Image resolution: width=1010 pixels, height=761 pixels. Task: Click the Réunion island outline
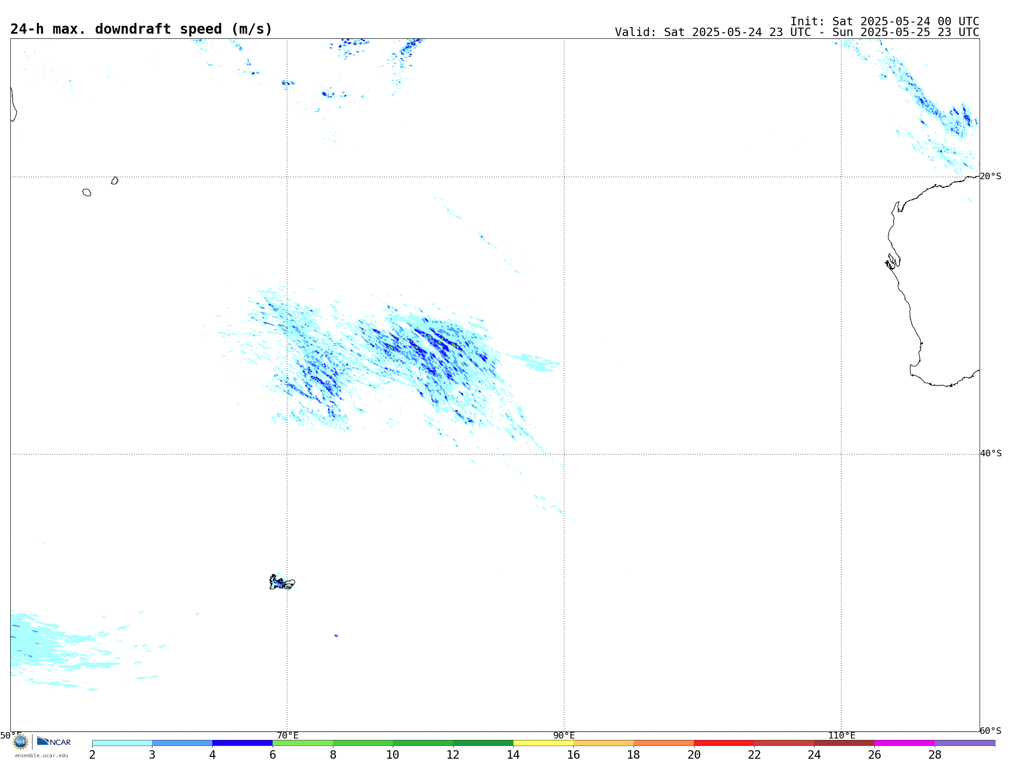coord(87,192)
